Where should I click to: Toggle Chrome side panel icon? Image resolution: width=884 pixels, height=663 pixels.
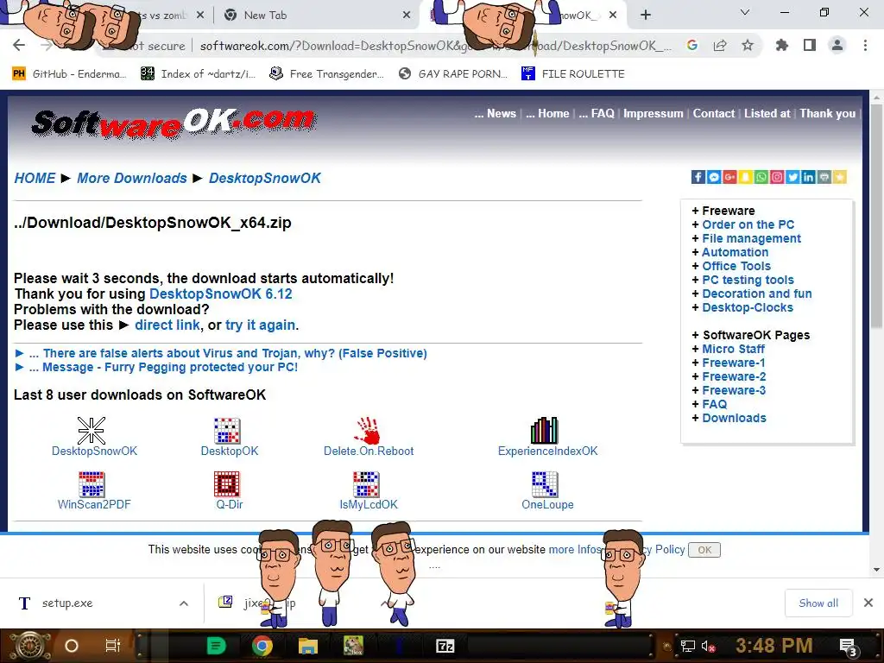810,45
